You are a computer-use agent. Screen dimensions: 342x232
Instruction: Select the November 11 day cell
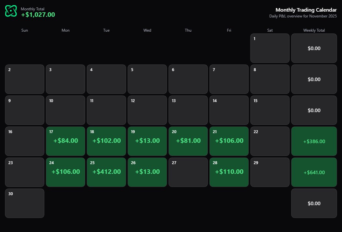pyautogui.click(x=106, y=110)
